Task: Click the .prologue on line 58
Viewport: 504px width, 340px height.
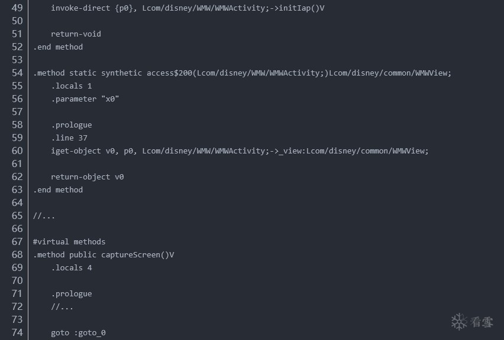Action: pos(72,125)
